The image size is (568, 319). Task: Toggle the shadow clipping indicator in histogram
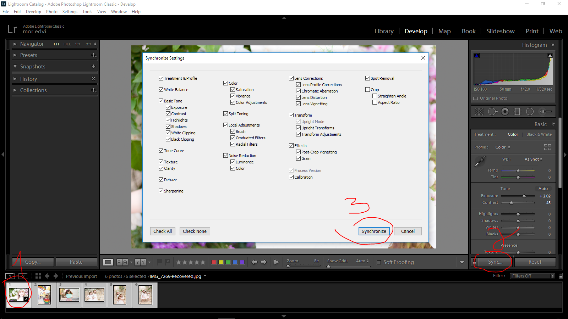(477, 56)
